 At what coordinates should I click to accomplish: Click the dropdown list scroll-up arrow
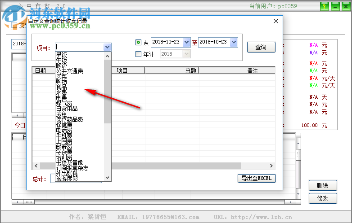[107, 56]
